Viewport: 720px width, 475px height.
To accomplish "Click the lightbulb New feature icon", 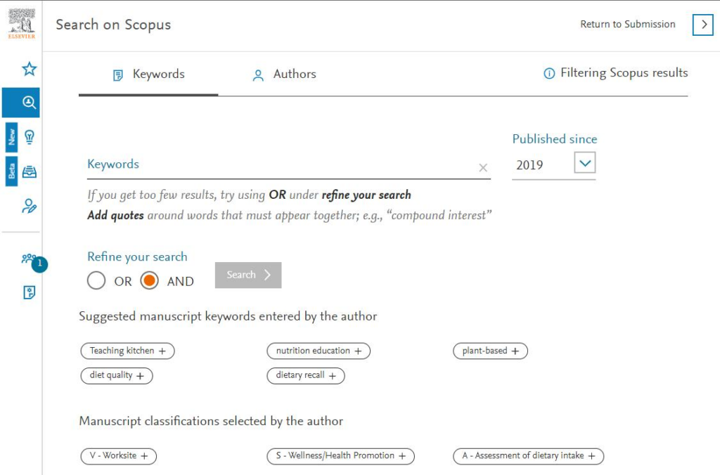I will [x=30, y=137].
